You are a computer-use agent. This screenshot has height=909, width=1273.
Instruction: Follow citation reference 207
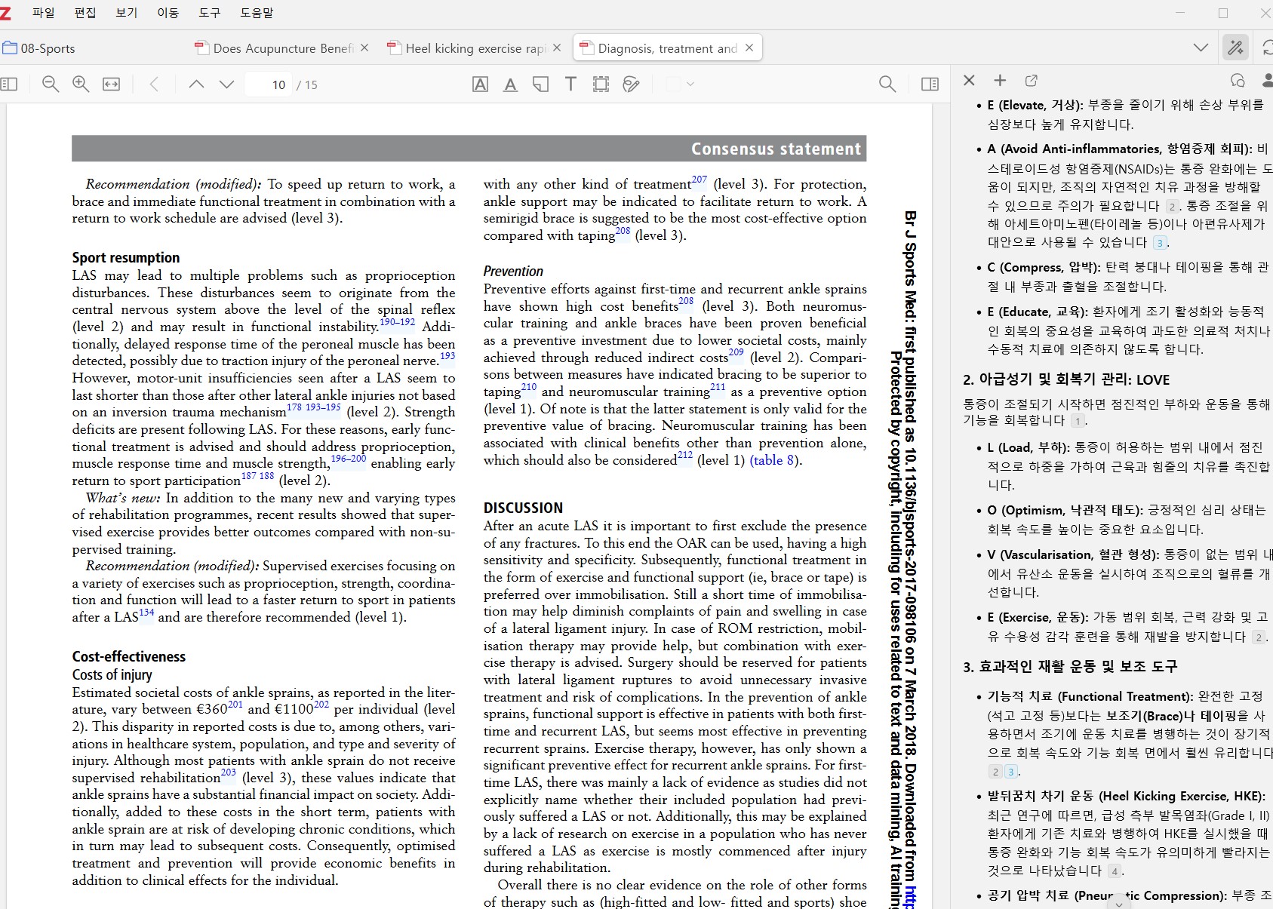(x=700, y=180)
